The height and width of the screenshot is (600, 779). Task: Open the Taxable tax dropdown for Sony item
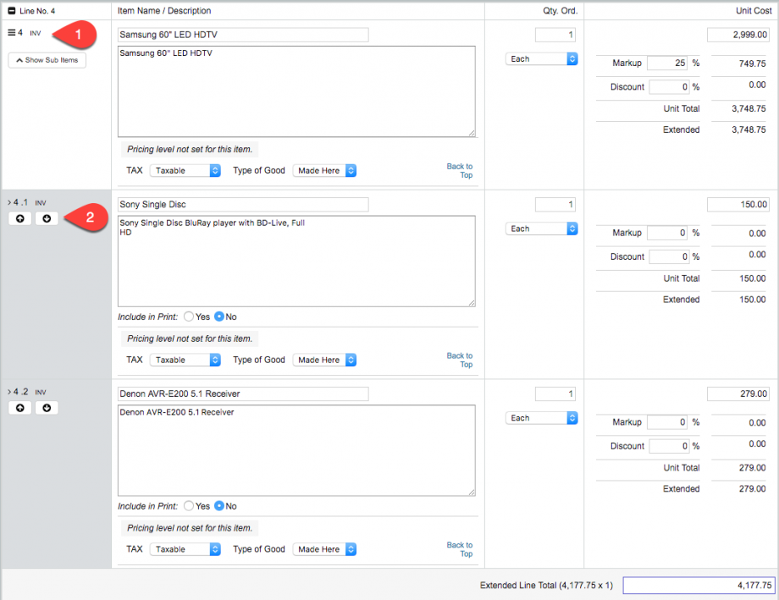tap(185, 360)
